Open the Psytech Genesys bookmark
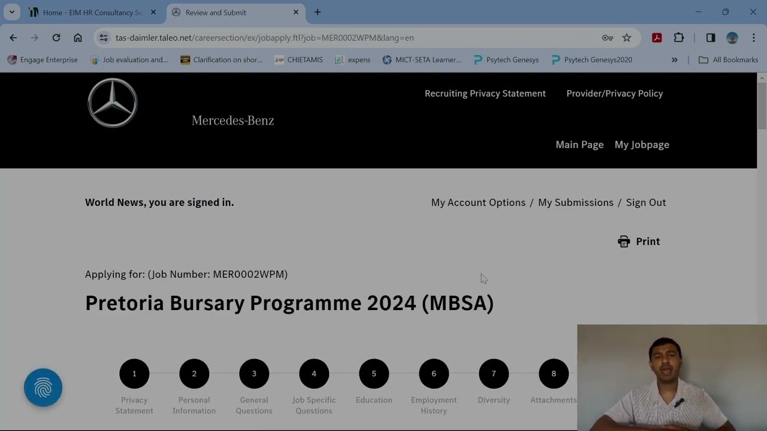 (x=506, y=60)
